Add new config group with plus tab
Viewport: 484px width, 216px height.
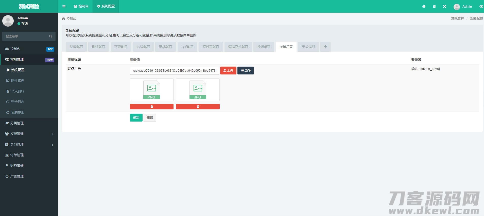(x=325, y=47)
